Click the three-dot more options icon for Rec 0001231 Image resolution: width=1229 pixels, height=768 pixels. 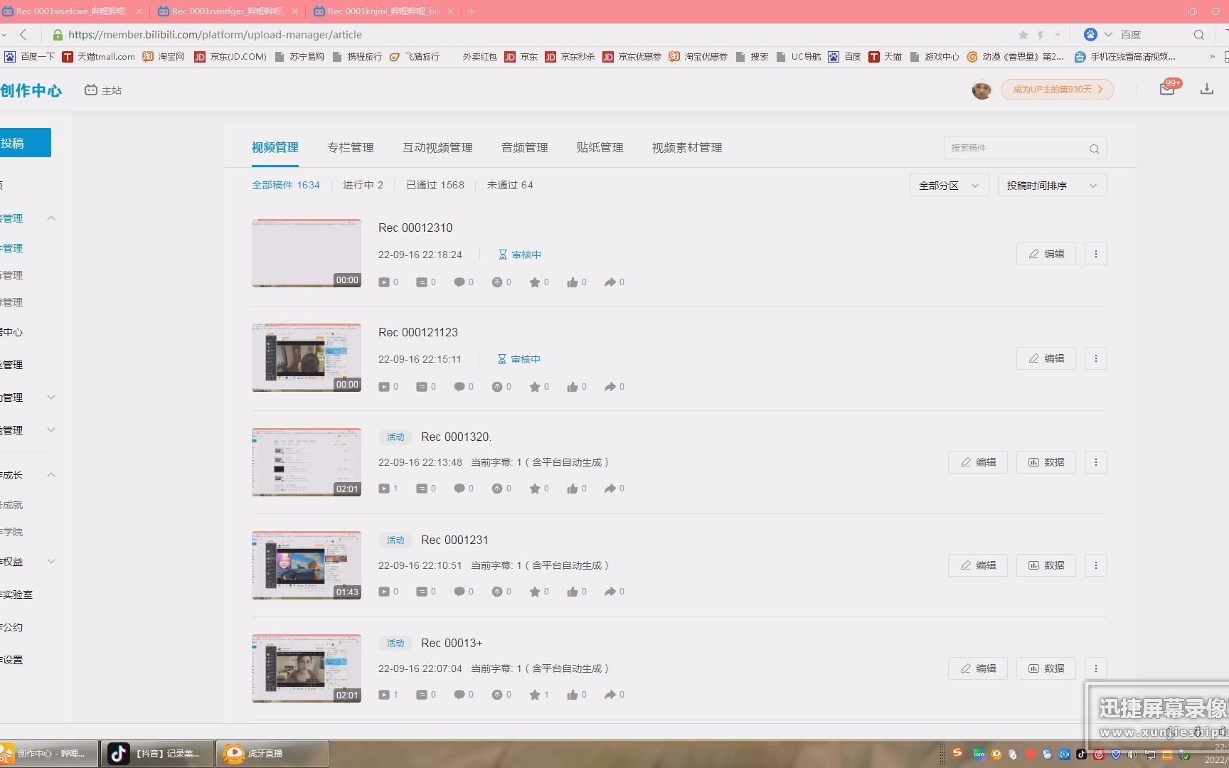[x=1095, y=565]
